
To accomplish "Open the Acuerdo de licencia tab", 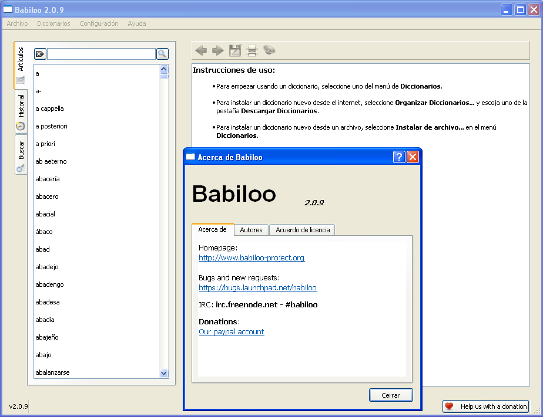I will pos(303,230).
